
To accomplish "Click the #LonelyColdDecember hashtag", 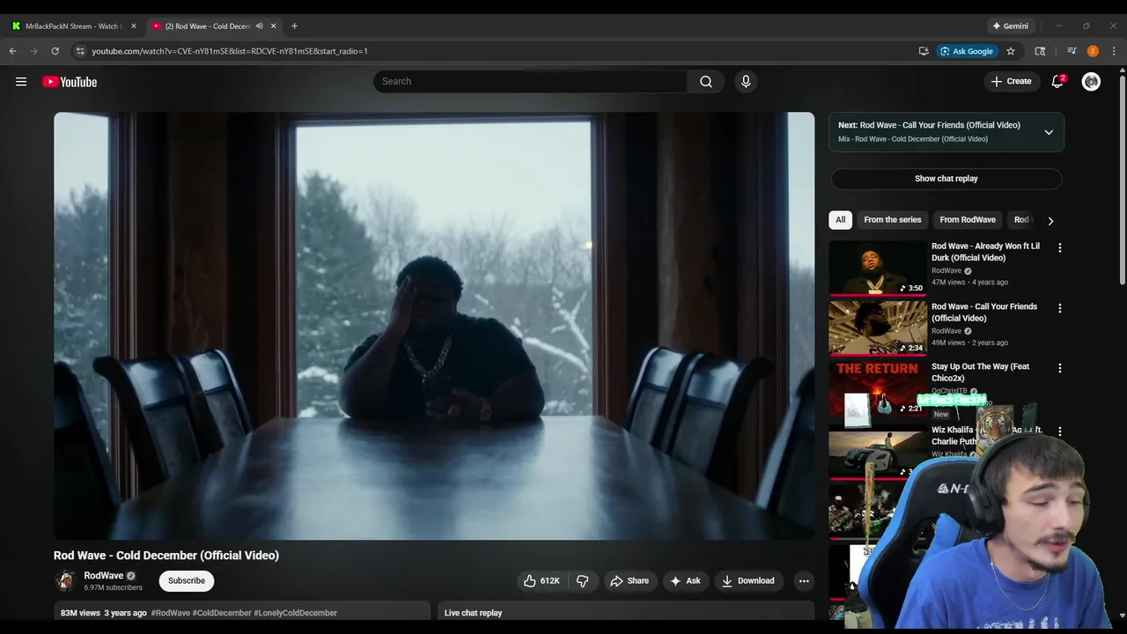I will 295,613.
